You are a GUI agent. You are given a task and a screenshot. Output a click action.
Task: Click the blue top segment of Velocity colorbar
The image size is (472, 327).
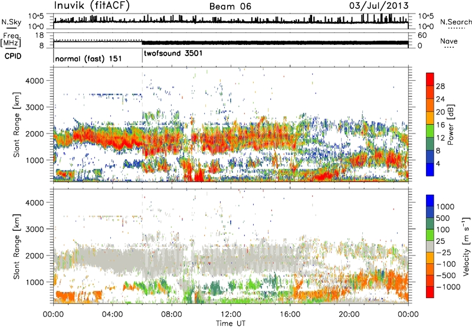coord(430,201)
